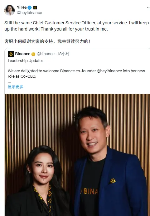The width and height of the screenshot is (150, 216).
Task: Click the 18小时 timestamp
Action: coord(63,54)
